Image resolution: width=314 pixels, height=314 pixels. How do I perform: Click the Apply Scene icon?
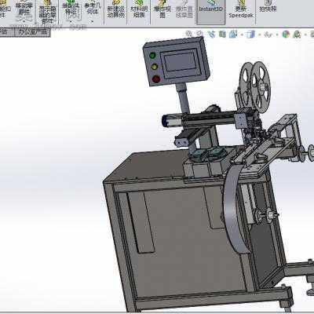297,35
